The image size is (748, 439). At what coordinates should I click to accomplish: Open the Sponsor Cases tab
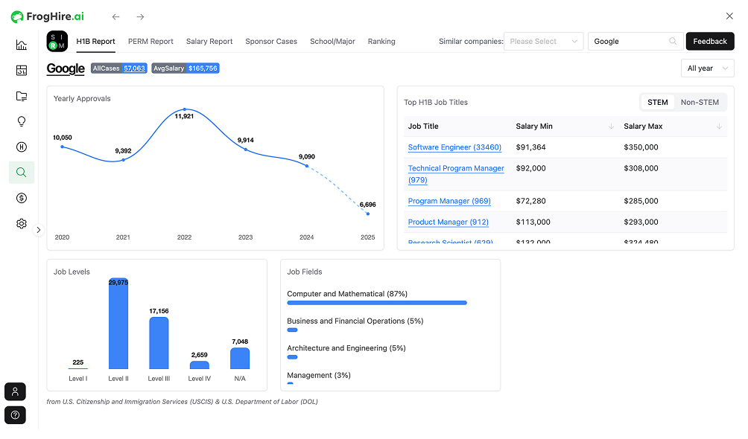[271, 42]
